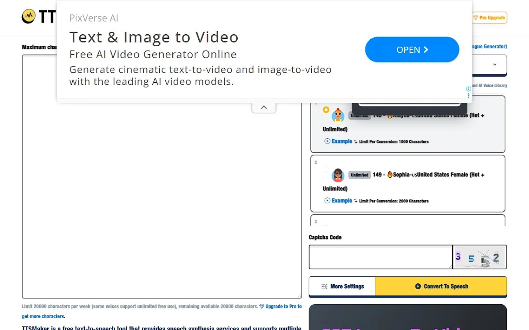Image resolution: width=529 pixels, height=330 pixels.
Task: Click Convert To Speech button
Action: coord(441,286)
